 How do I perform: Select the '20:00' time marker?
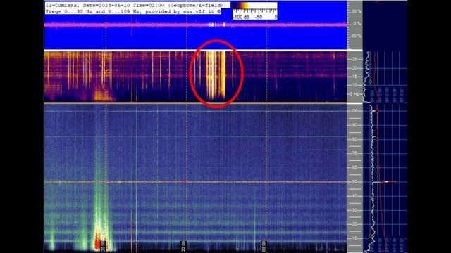[x=103, y=246]
